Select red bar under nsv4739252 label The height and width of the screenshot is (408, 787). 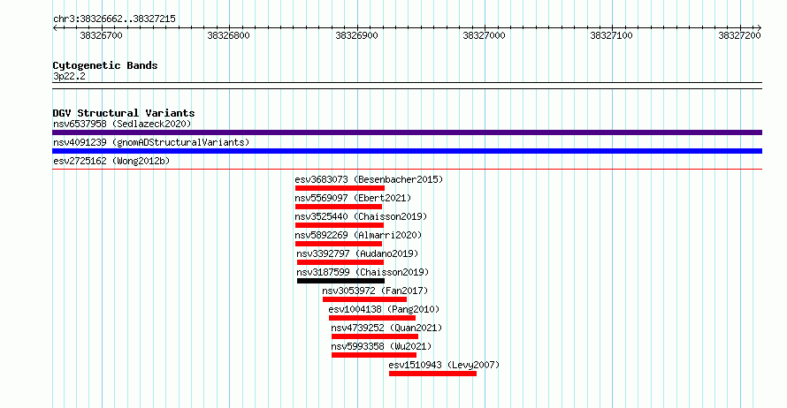point(375,336)
